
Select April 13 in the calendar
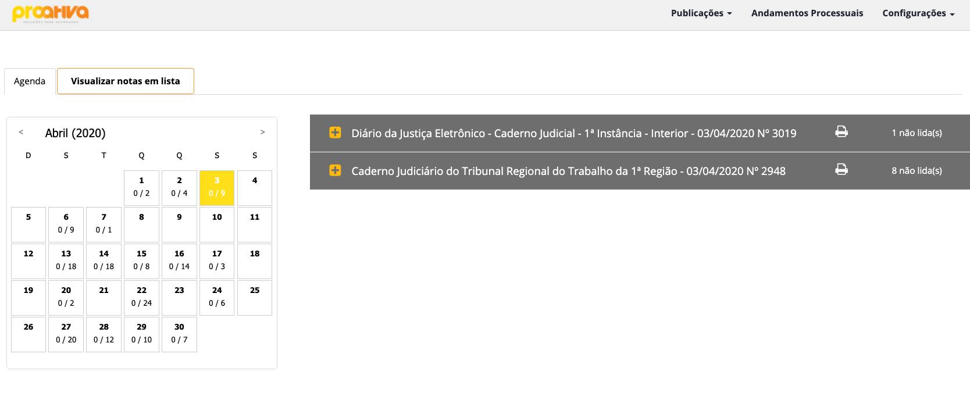tap(66, 261)
